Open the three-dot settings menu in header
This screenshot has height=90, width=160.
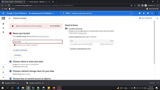[152, 13]
